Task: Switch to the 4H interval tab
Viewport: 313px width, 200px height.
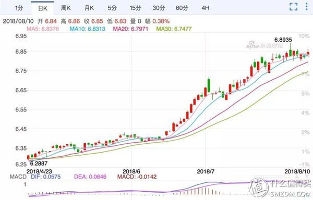Action: [x=205, y=8]
